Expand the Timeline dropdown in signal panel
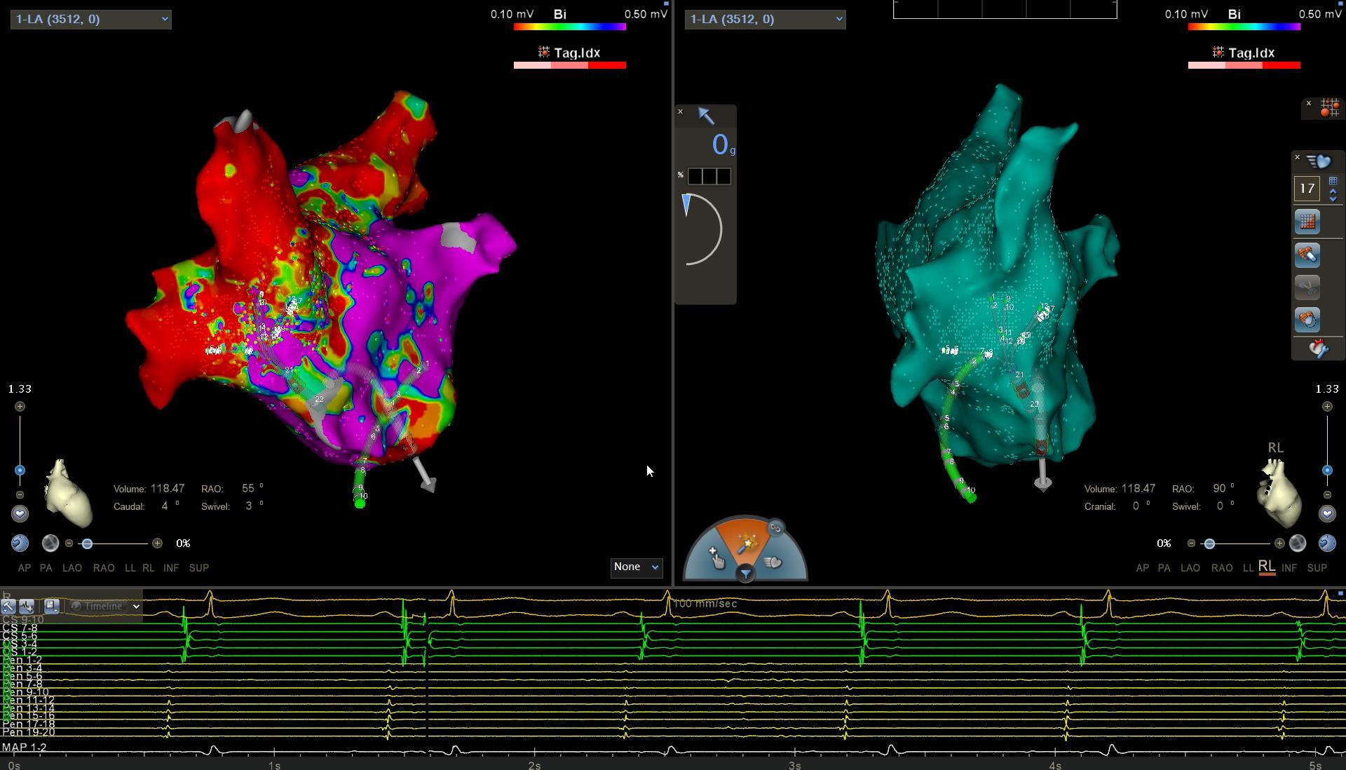 tap(105, 606)
